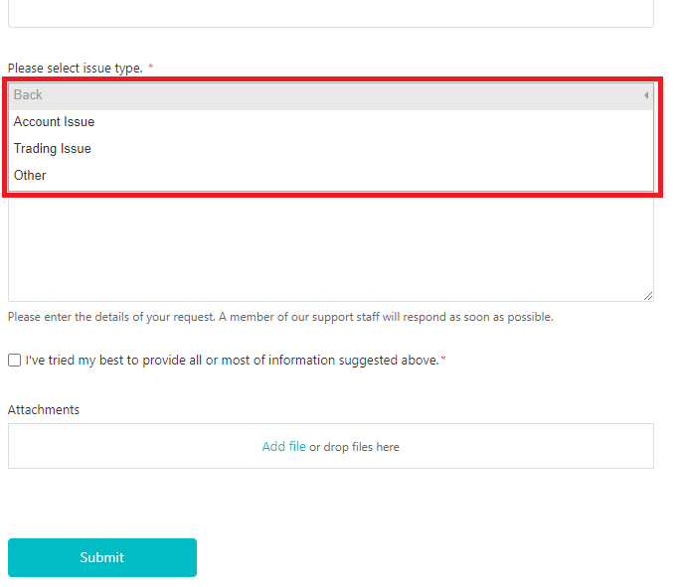Choose Trading Issue as issue type
This screenshot has height=587, width=680.
53,149
